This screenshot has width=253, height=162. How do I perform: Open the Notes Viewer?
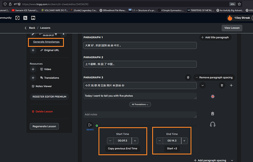click(x=42, y=86)
